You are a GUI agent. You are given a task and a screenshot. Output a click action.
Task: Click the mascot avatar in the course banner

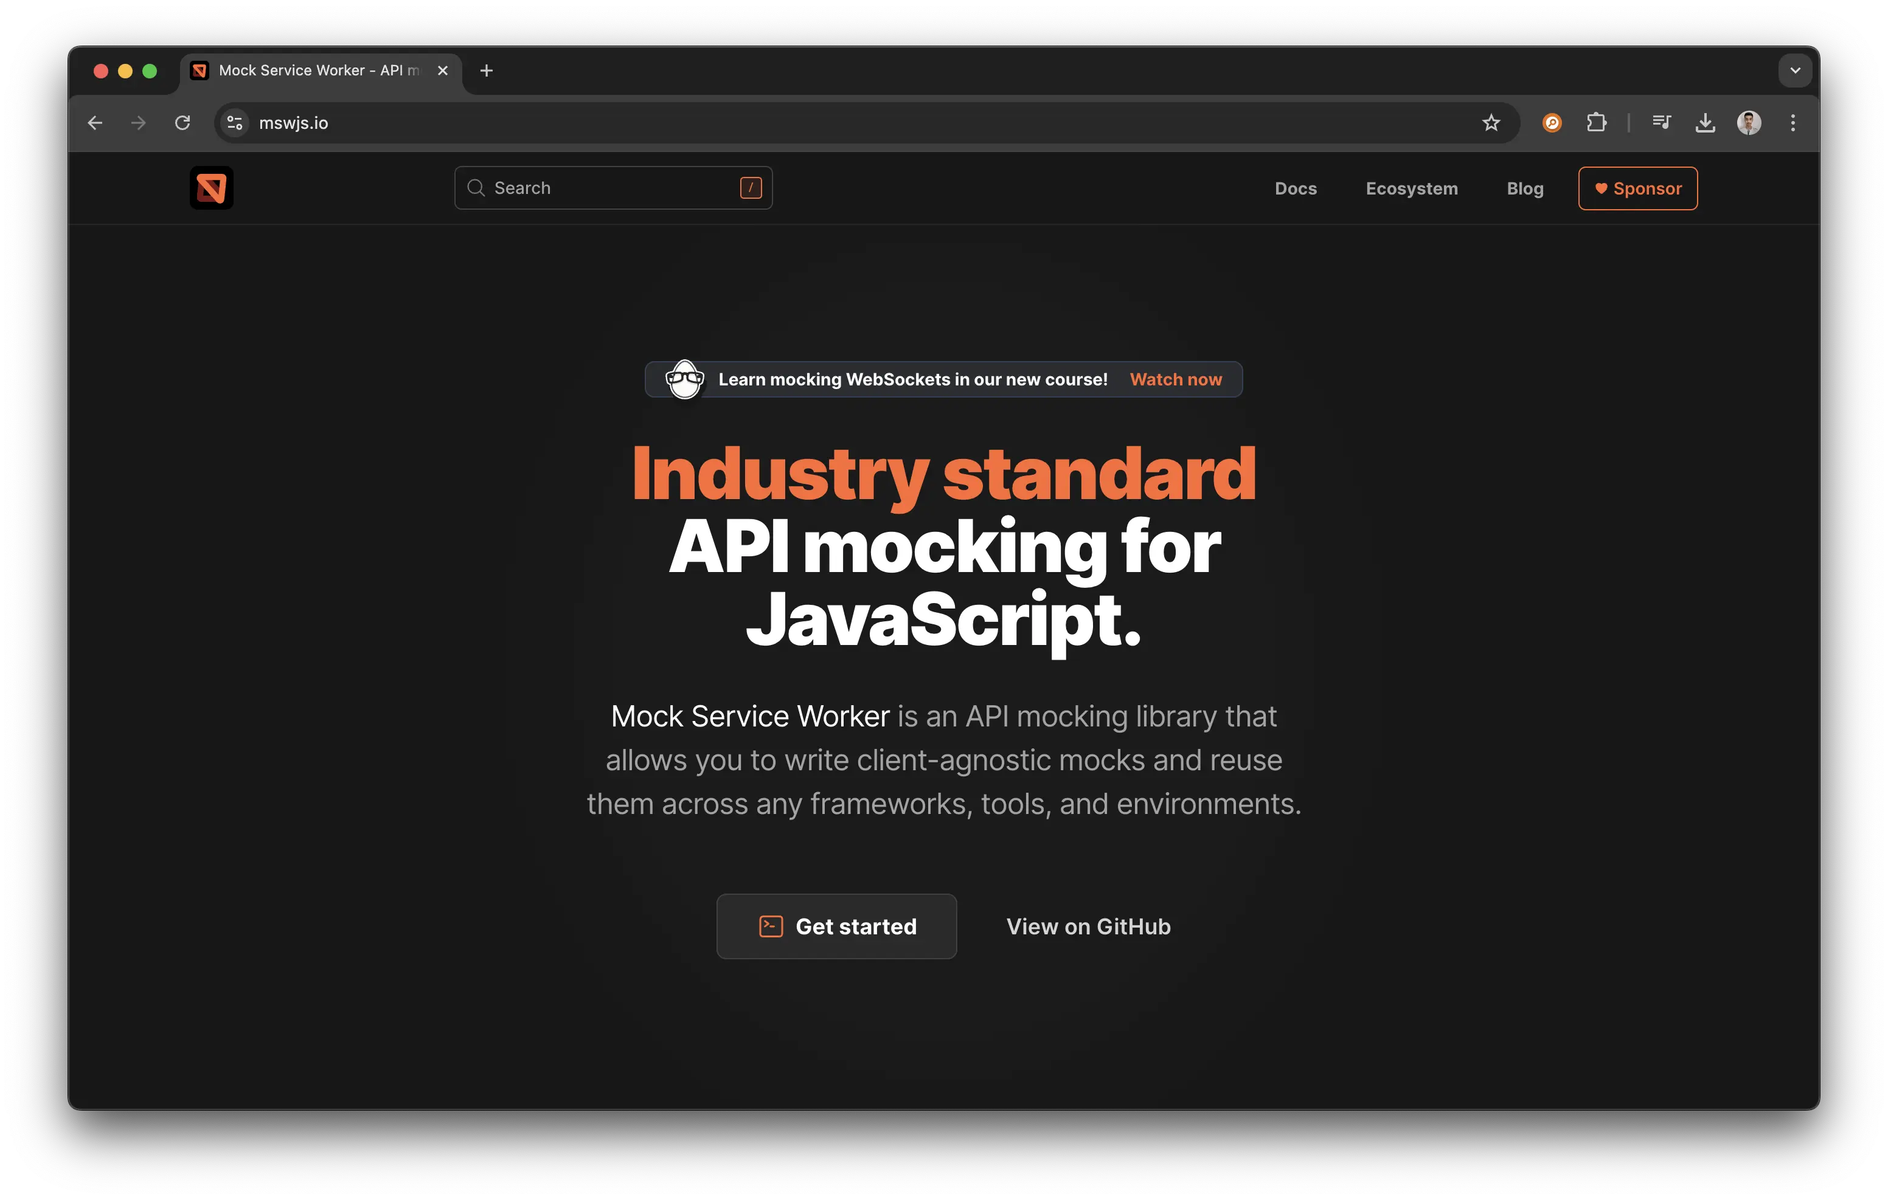tap(684, 379)
